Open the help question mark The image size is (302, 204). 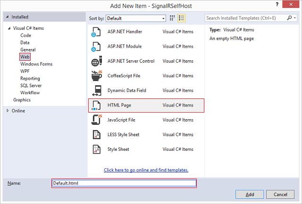tap(277, 4)
